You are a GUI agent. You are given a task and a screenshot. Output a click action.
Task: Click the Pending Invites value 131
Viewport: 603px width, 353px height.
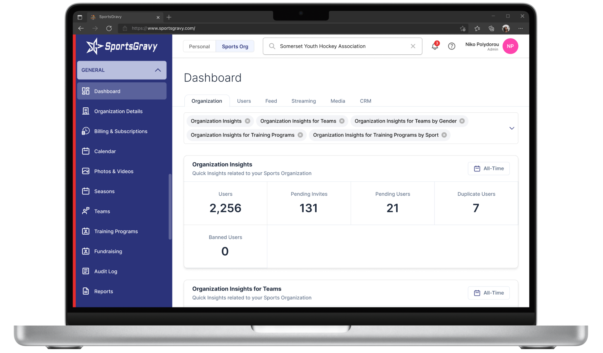tap(309, 208)
